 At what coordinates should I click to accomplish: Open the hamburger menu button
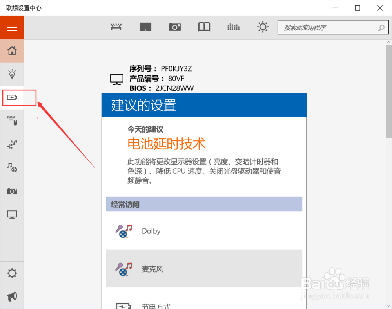click(12, 27)
